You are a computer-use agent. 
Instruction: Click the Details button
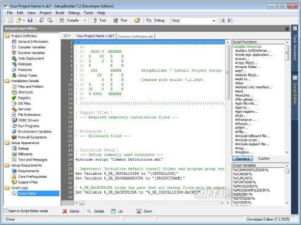coord(96,212)
